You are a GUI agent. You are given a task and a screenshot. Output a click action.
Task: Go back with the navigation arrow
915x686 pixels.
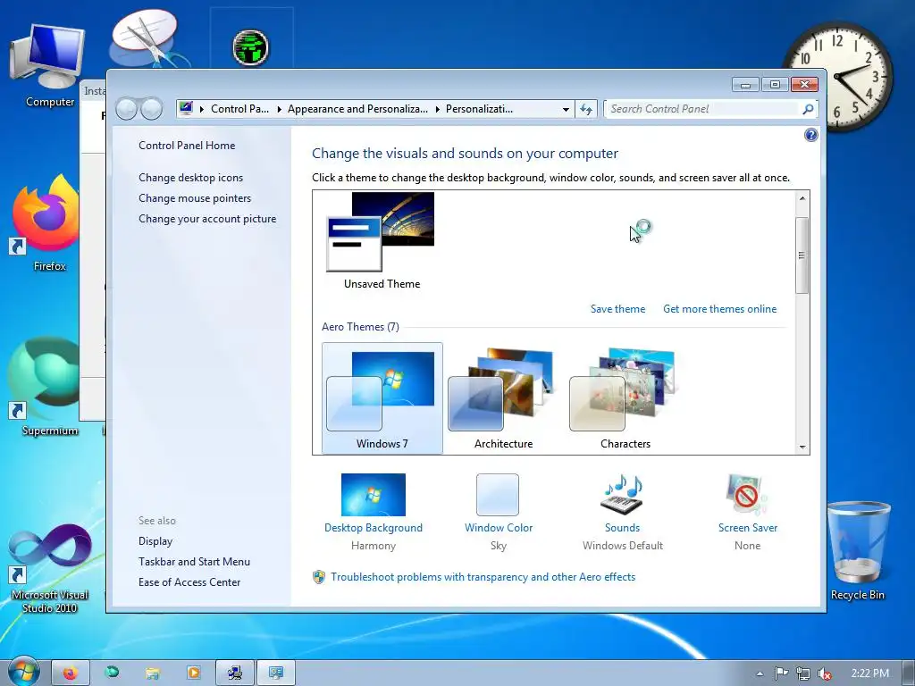127,109
